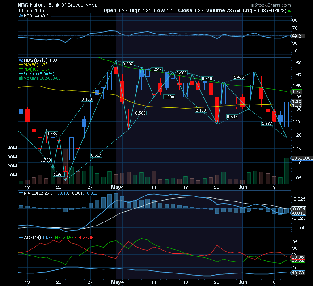Click the -0.001 MACD axis tag
Screen dimensions: 313x286
(298, 209)
